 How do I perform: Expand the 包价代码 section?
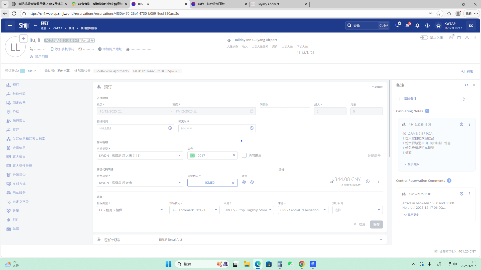pyautogui.click(x=381, y=239)
